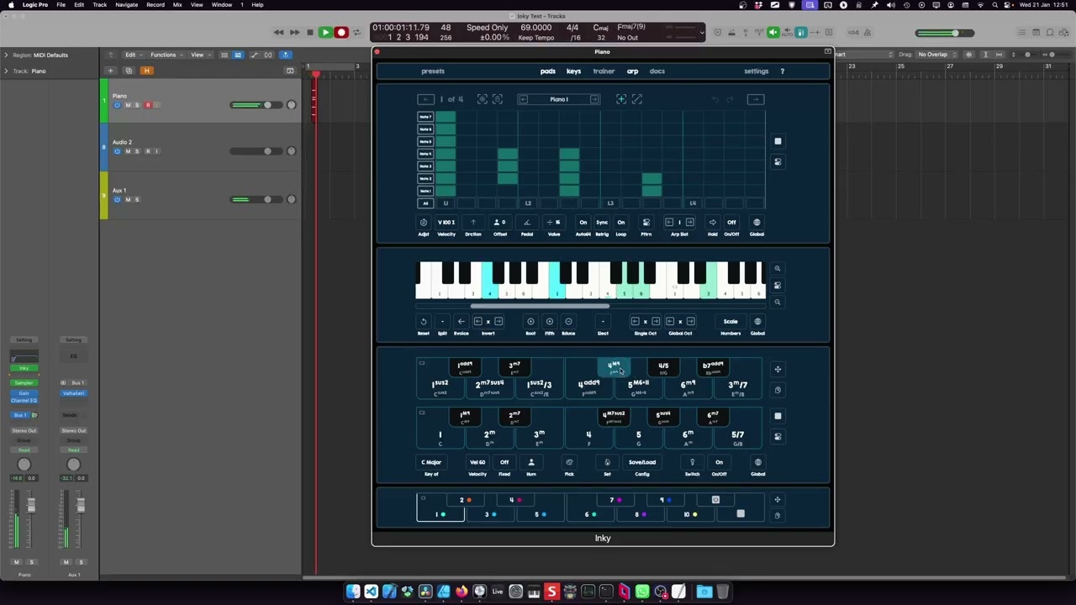Click the Play button in transport
The width and height of the screenshot is (1076, 605).
coord(325,33)
